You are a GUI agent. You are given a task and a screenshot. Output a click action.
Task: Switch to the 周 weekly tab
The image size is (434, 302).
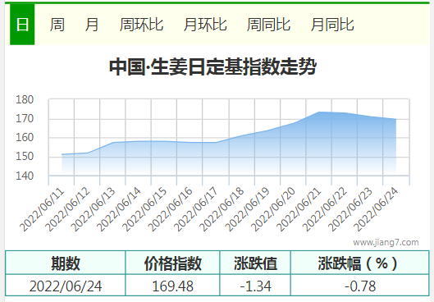[x=57, y=25]
